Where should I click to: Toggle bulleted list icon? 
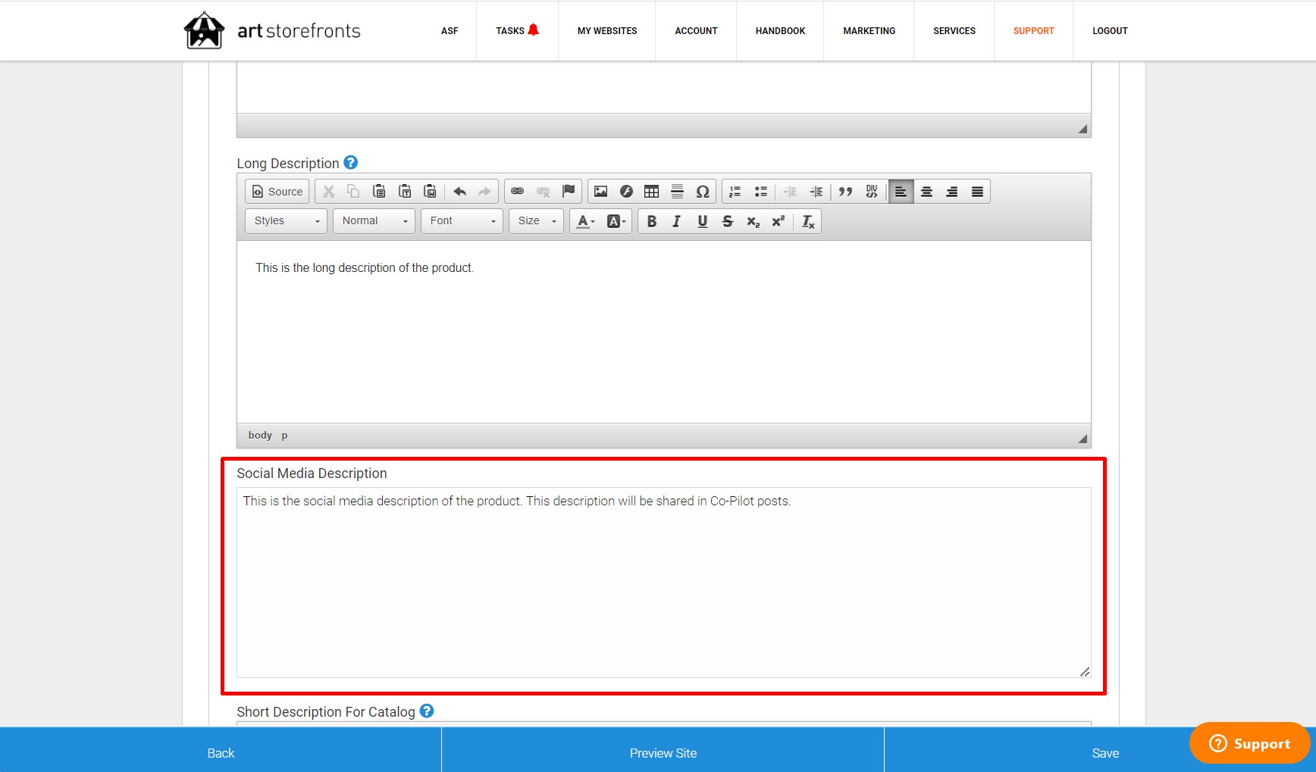760,192
